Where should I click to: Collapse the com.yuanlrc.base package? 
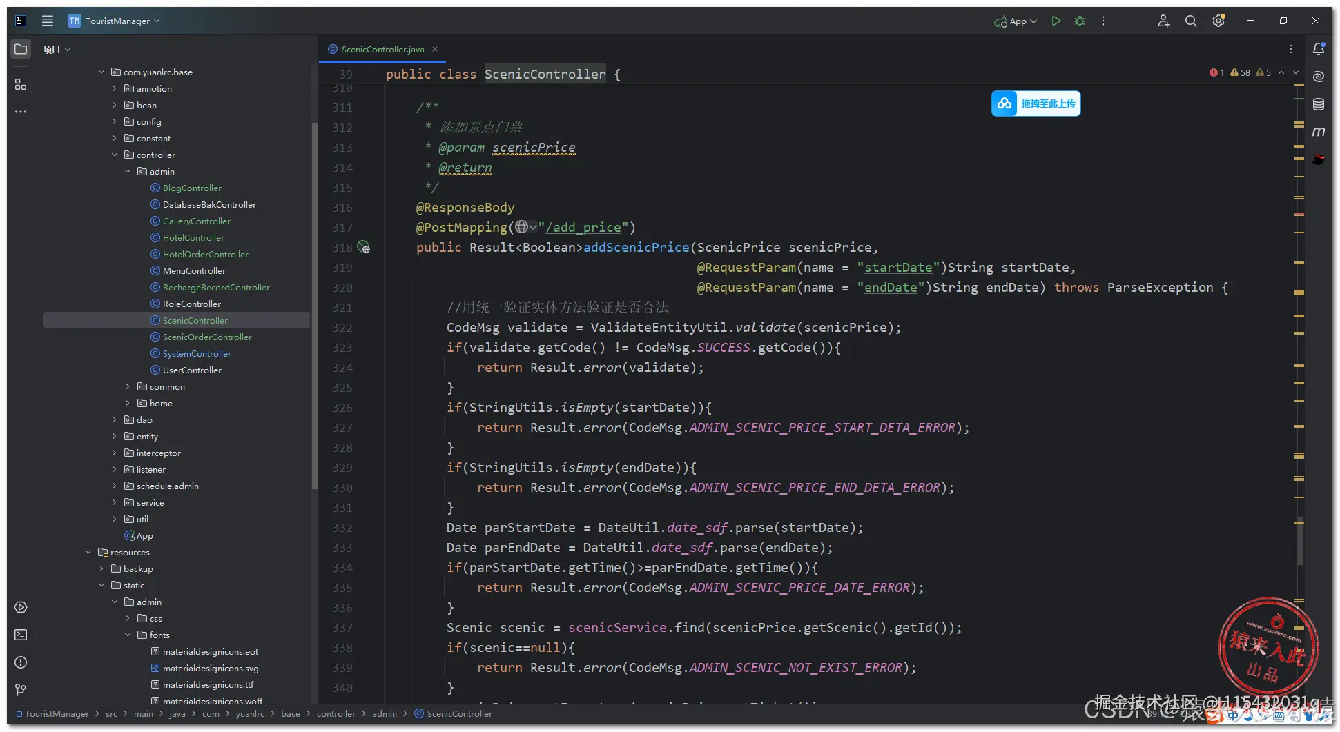point(101,72)
